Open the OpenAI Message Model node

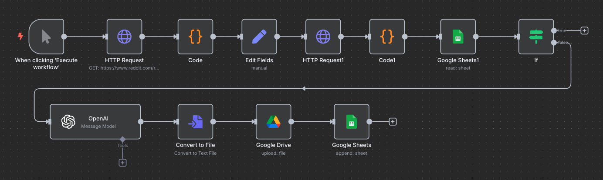(x=95, y=122)
